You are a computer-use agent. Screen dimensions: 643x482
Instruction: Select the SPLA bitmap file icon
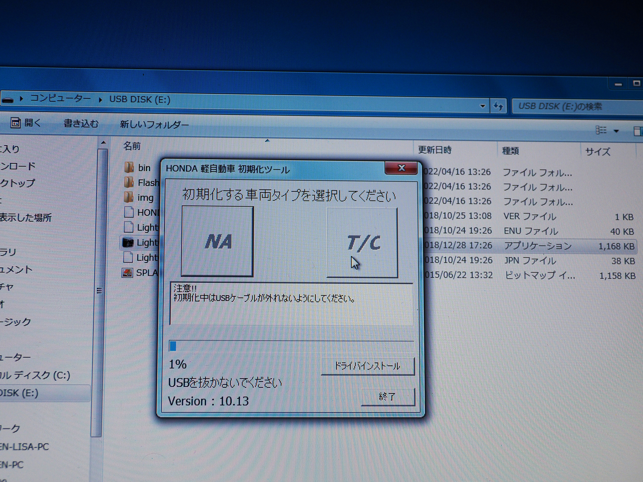(x=128, y=273)
